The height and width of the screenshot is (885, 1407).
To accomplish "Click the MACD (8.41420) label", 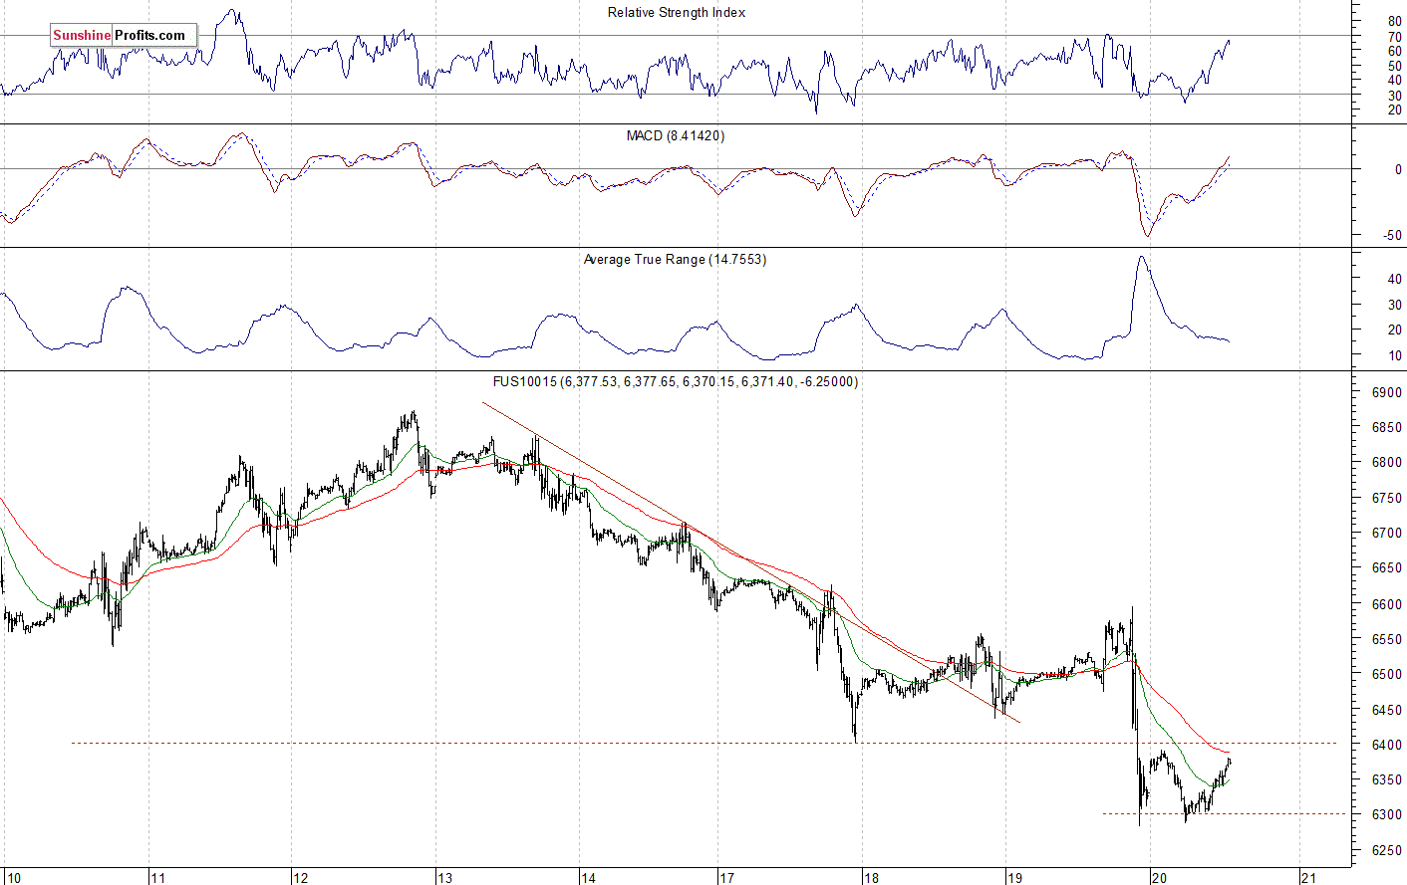I will pyautogui.click(x=676, y=135).
